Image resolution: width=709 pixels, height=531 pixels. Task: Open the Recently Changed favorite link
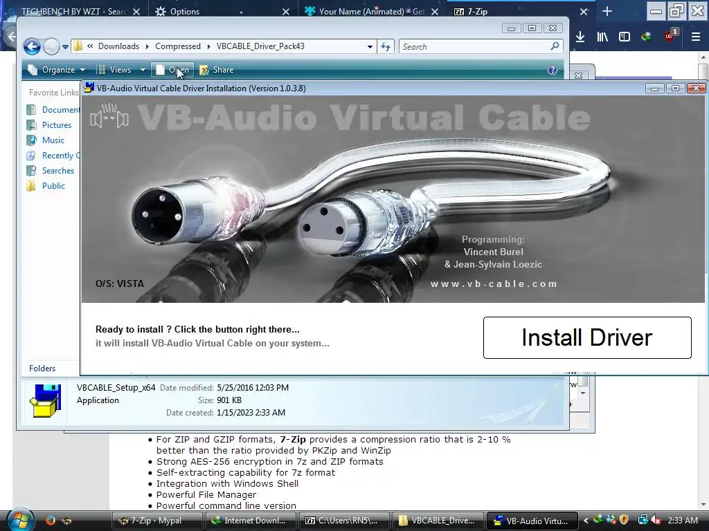point(53,156)
